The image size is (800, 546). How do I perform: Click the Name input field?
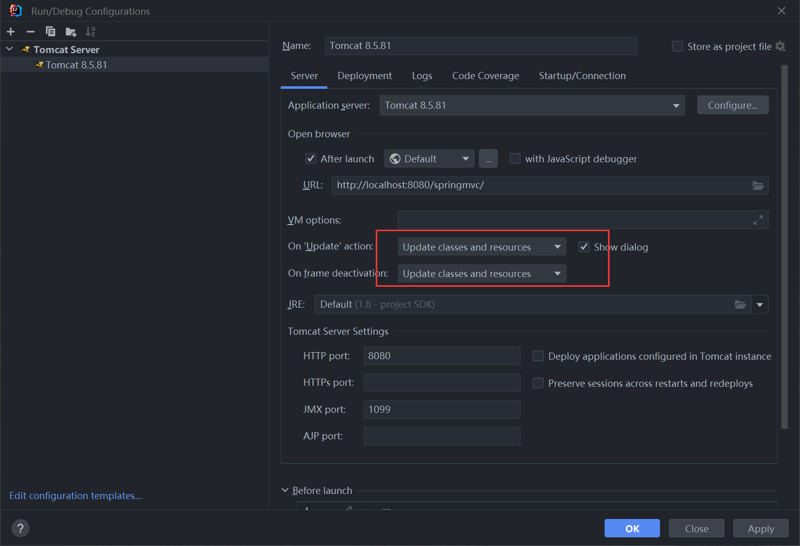coord(481,46)
